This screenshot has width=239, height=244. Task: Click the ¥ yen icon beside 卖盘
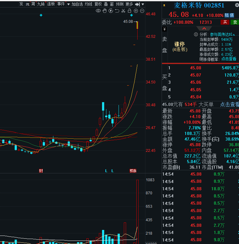tap(164, 29)
